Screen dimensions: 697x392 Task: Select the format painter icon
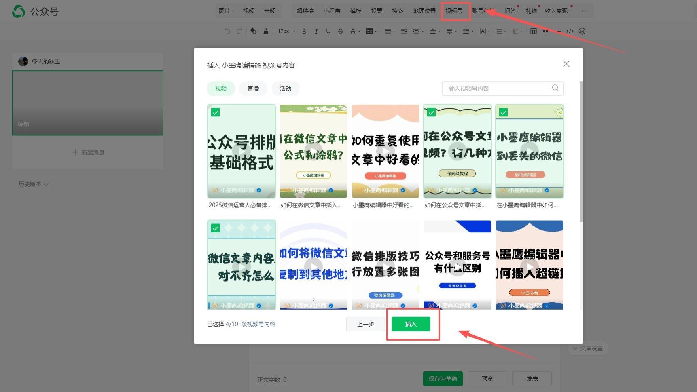[x=266, y=31]
